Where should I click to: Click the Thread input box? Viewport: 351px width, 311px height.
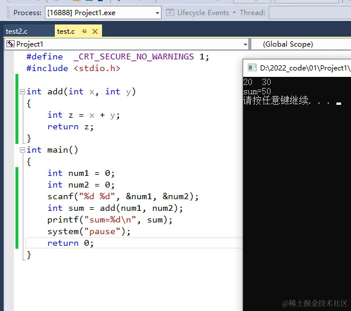[310, 13]
